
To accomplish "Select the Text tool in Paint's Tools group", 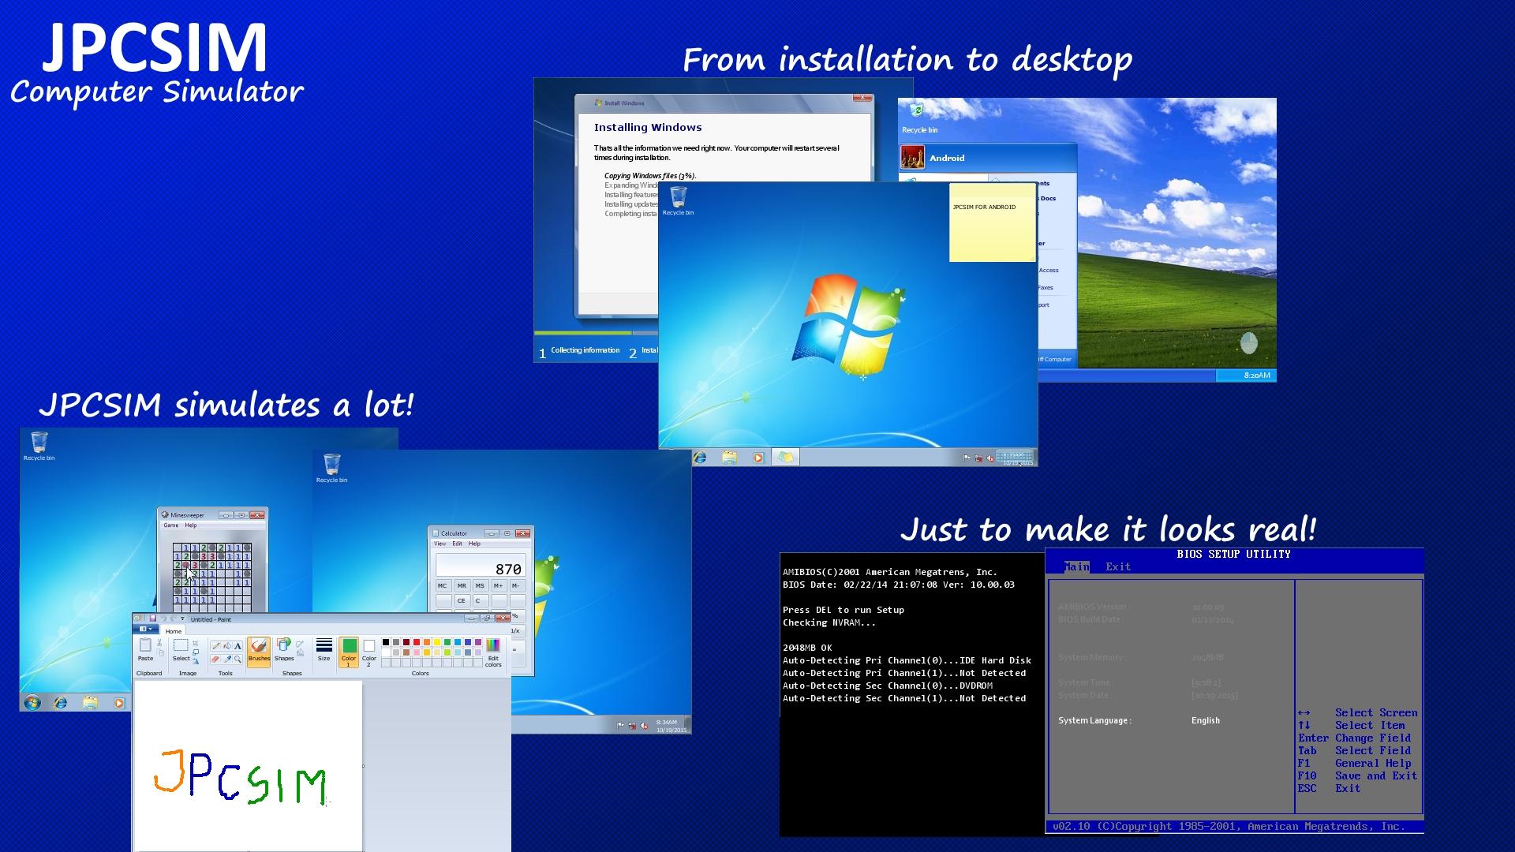I will [237, 646].
